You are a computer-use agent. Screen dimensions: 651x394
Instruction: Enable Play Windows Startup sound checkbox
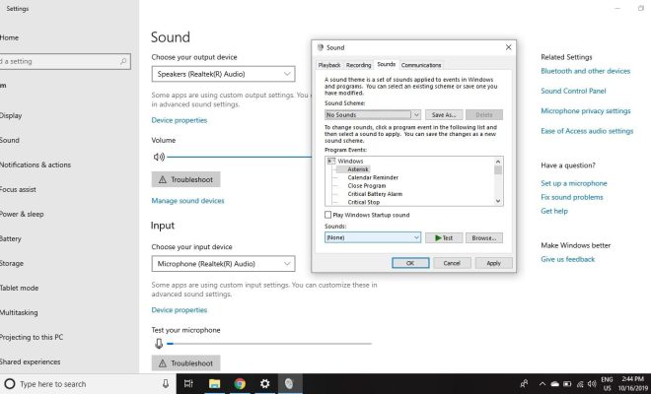point(328,215)
